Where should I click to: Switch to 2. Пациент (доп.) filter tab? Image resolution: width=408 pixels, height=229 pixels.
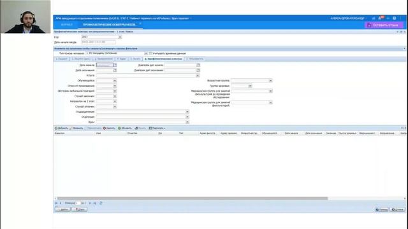(x=81, y=59)
